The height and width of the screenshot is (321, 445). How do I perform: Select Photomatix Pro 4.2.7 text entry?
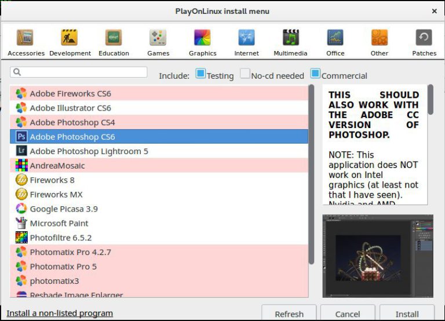(70, 252)
